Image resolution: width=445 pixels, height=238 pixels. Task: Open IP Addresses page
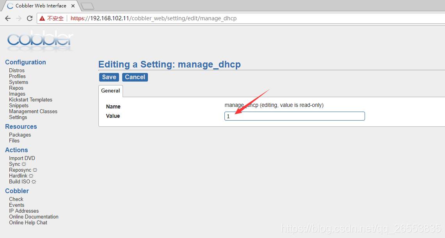[24, 211]
